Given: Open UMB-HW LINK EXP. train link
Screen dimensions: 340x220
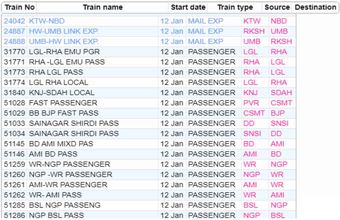Looking at the screenshot, I should click(x=64, y=41).
